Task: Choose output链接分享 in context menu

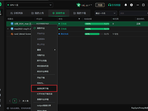Action: (x=44, y=106)
